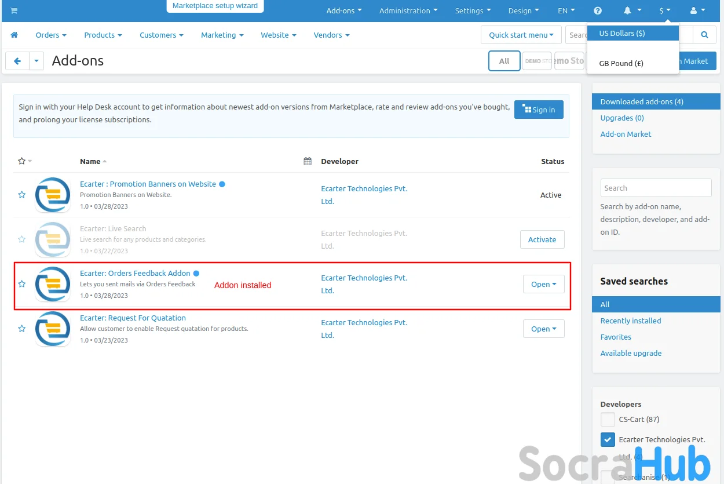Screen dimensions: 724x484
Task: Open the Website menu
Action: [x=279, y=35]
